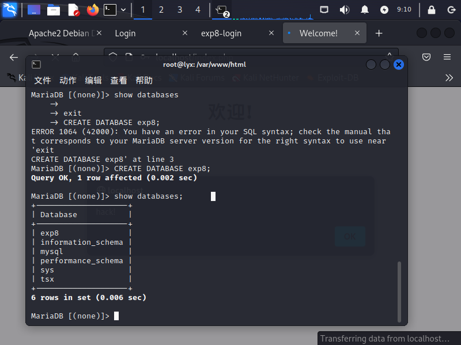Click the mysql database row
The height and width of the screenshot is (345, 461).
[x=82, y=252]
